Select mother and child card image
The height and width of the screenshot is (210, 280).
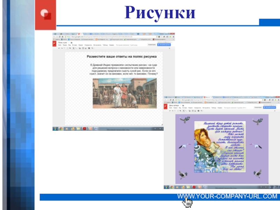[x=220, y=147]
